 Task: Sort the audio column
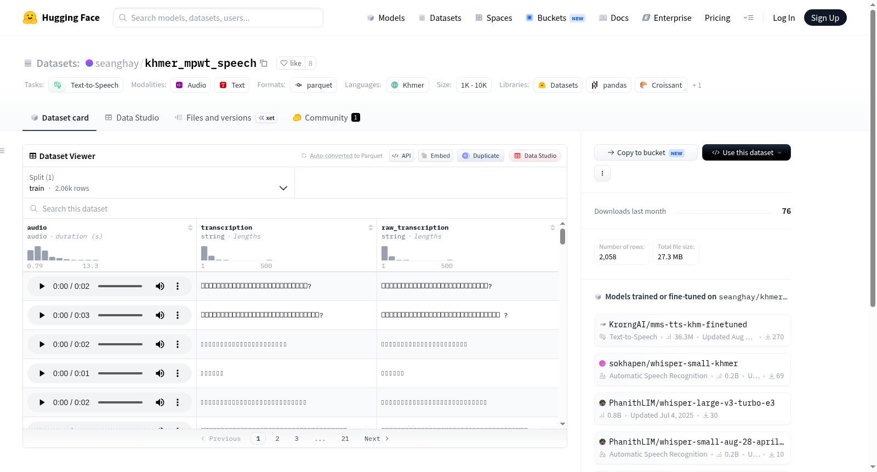[x=190, y=228]
